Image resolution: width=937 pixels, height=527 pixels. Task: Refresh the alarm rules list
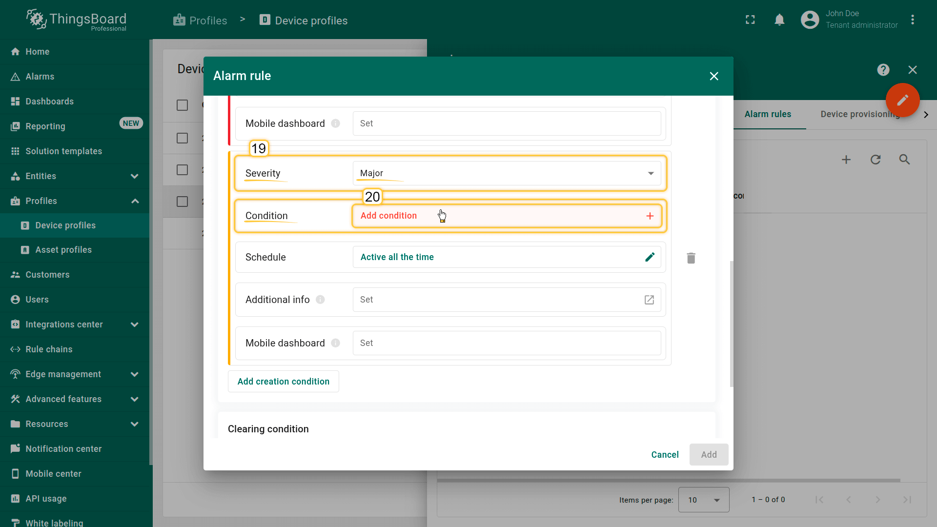point(876,160)
